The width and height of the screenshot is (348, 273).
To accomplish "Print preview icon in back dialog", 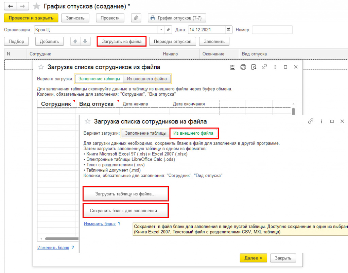I will click(254, 67).
